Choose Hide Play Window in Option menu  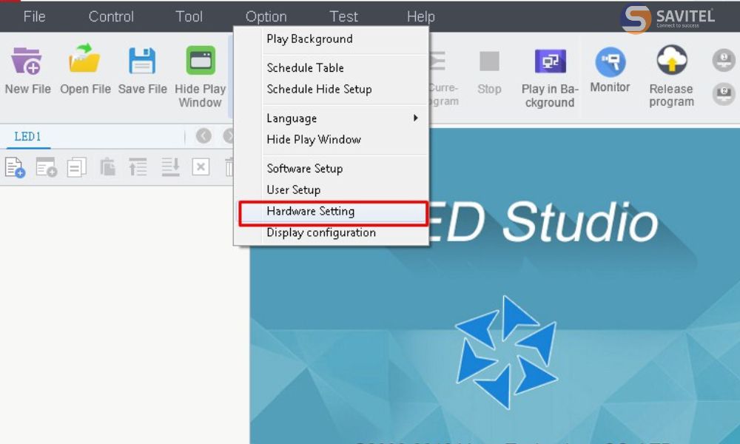332,140
